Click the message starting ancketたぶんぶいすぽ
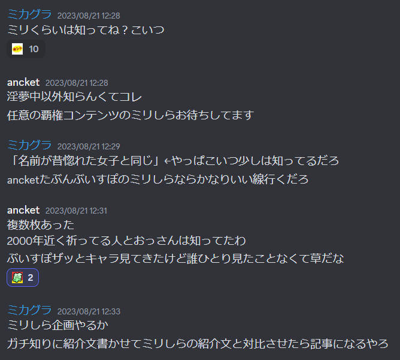The height and width of the screenshot is (360, 400). coord(157,179)
